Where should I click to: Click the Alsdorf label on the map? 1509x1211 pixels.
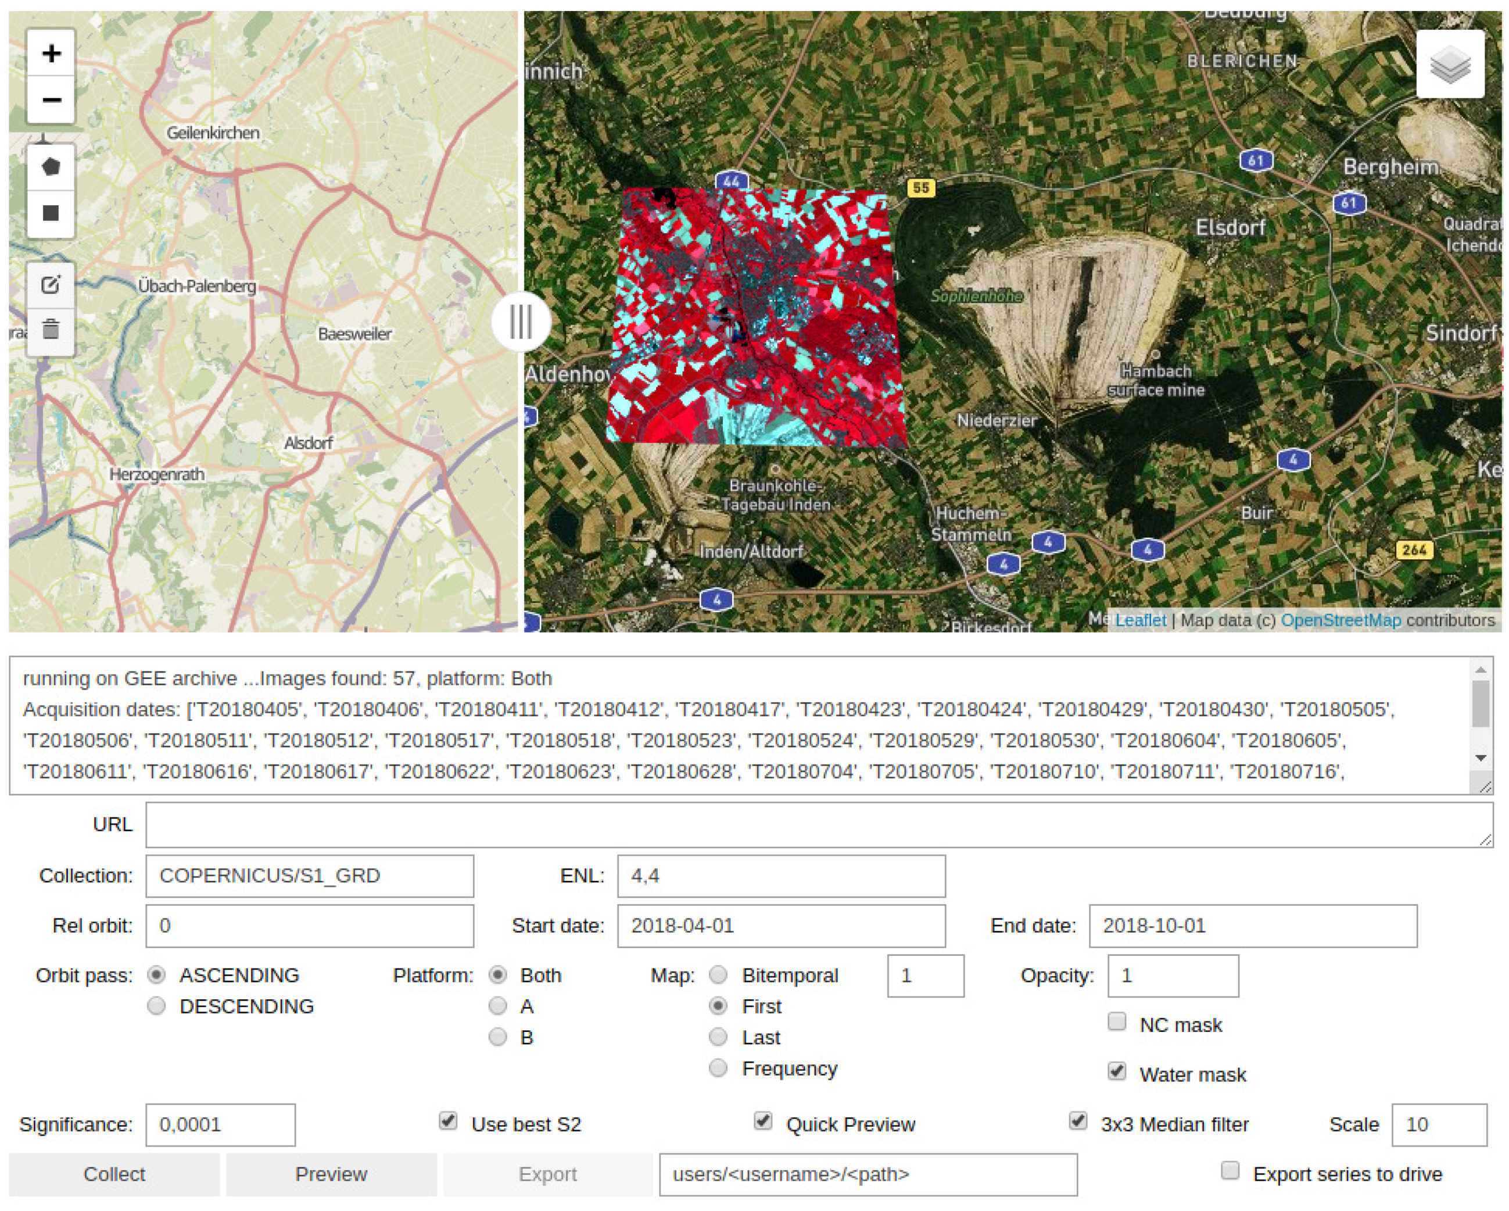tap(308, 442)
